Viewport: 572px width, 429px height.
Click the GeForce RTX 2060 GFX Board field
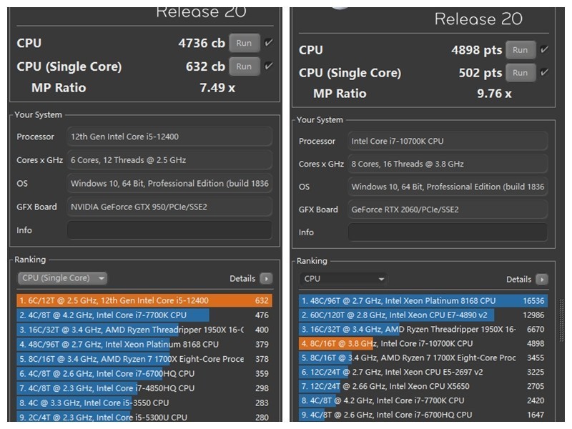[x=448, y=209]
